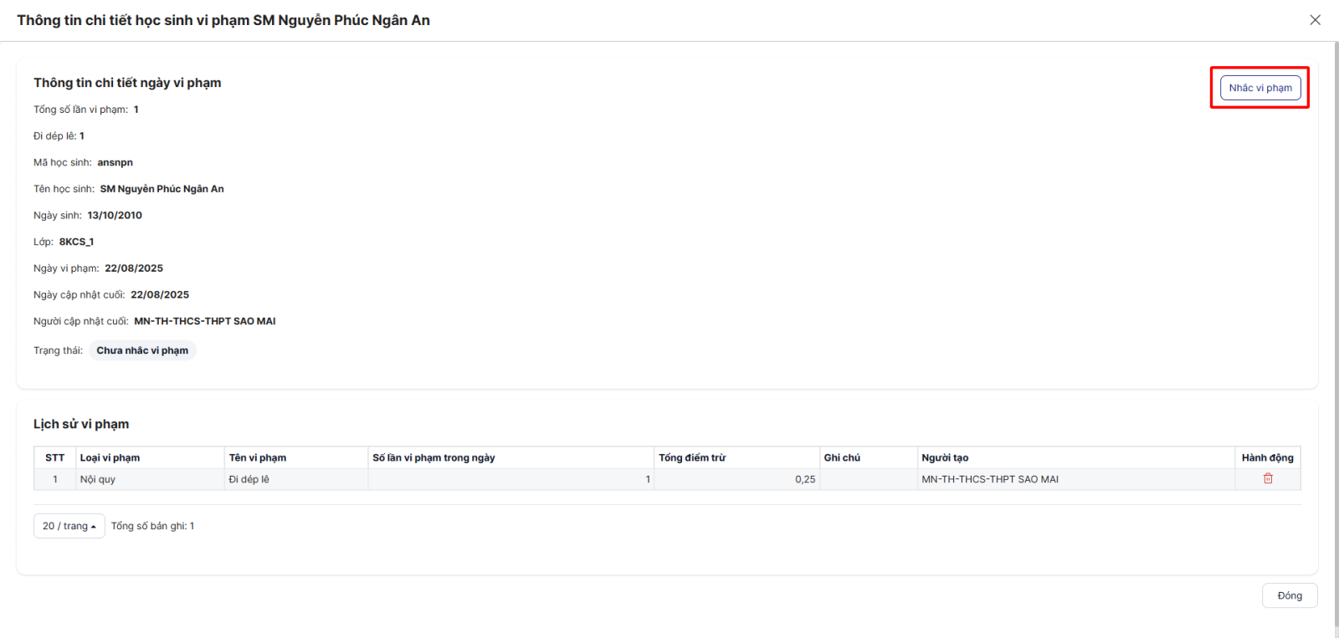The width and height of the screenshot is (1339, 638).
Task: Click the Chưa nhắc vi phạm status badge
Action: point(142,350)
